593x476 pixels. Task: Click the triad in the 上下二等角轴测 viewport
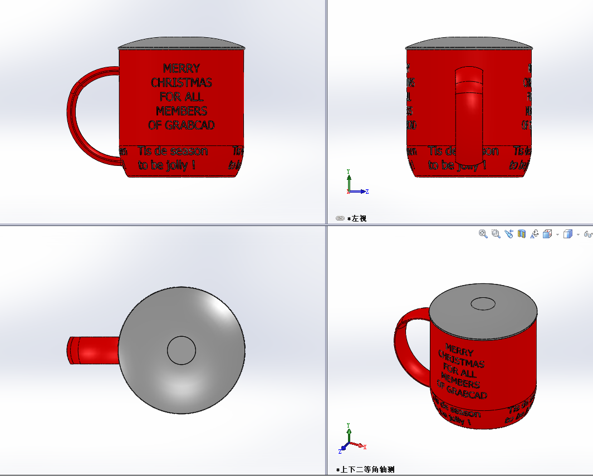coord(352,439)
